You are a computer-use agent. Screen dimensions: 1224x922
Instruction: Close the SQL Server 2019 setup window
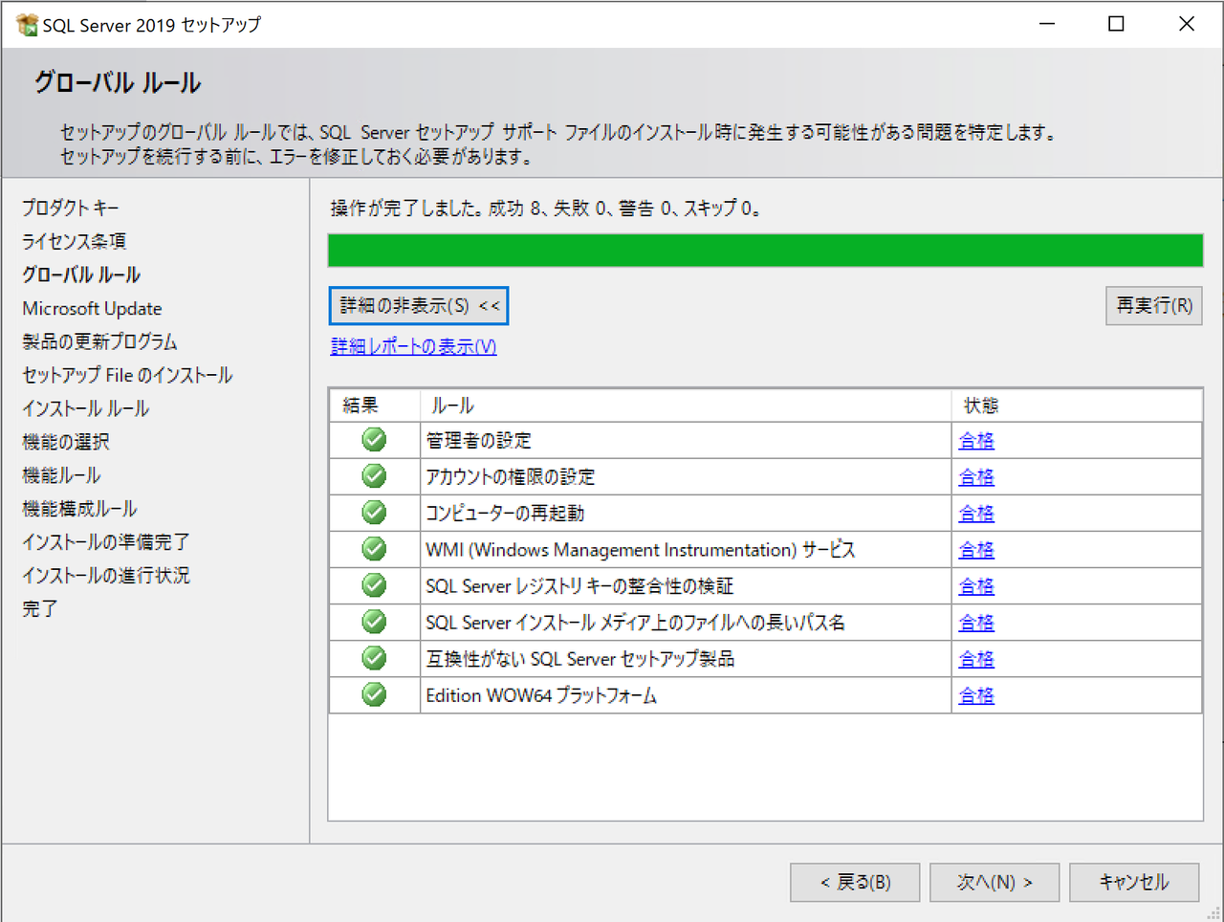click(1187, 24)
